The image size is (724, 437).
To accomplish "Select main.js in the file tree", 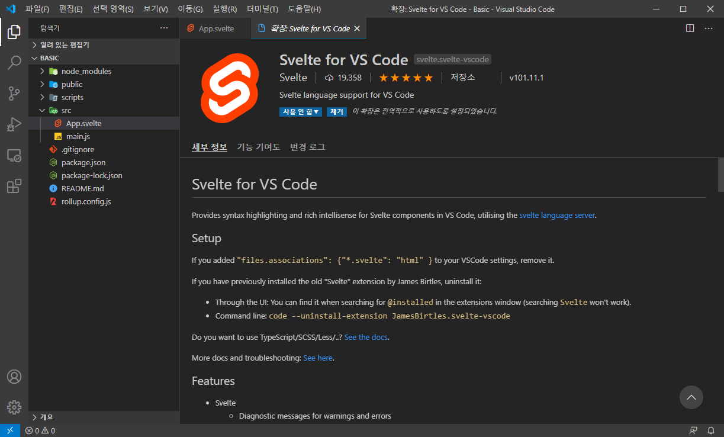I will click(x=104, y=136).
